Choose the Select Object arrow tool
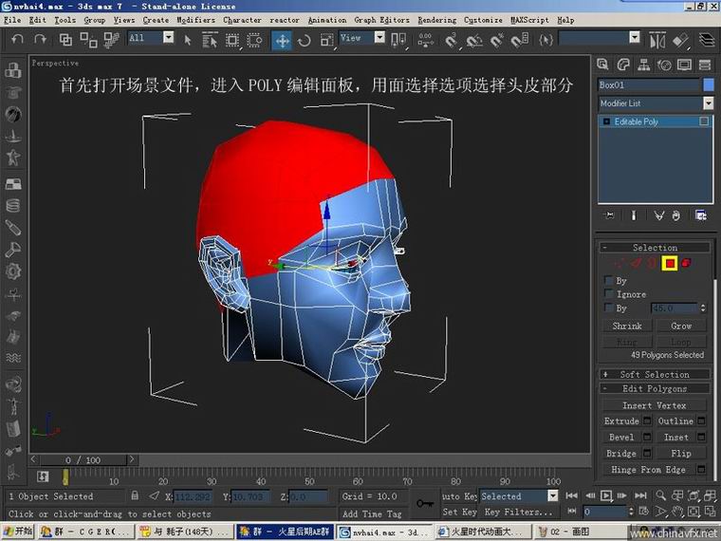The width and height of the screenshot is (721, 541). coord(187,41)
